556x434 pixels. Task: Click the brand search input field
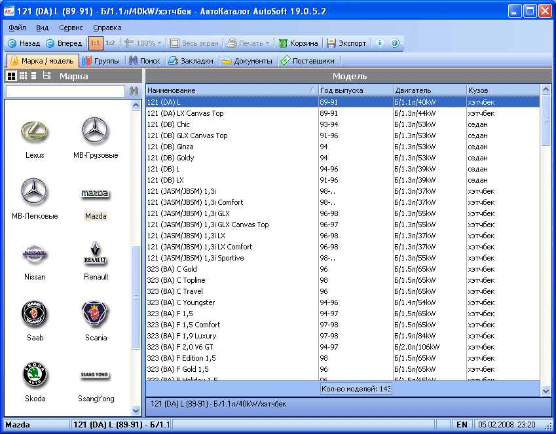click(x=65, y=91)
